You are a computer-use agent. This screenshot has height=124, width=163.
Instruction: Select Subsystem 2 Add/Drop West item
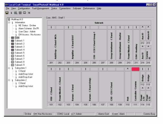pyautogui.click(x=26, y=86)
